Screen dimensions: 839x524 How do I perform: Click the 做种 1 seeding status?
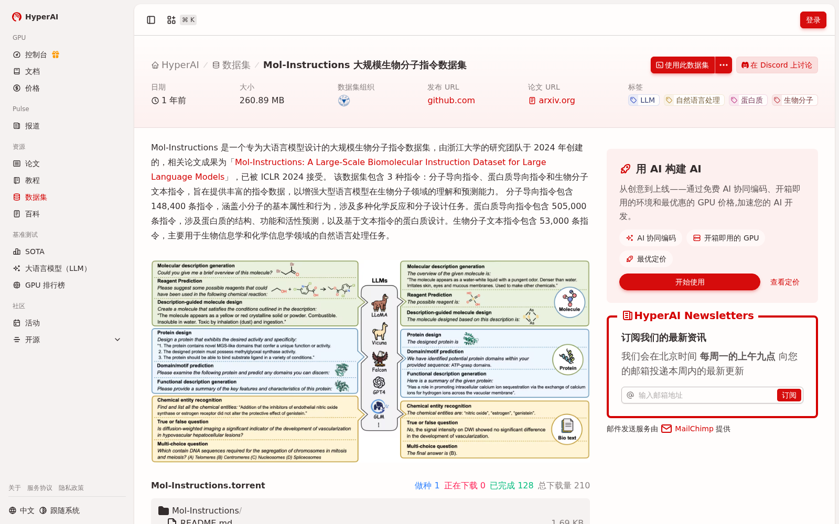[427, 486]
